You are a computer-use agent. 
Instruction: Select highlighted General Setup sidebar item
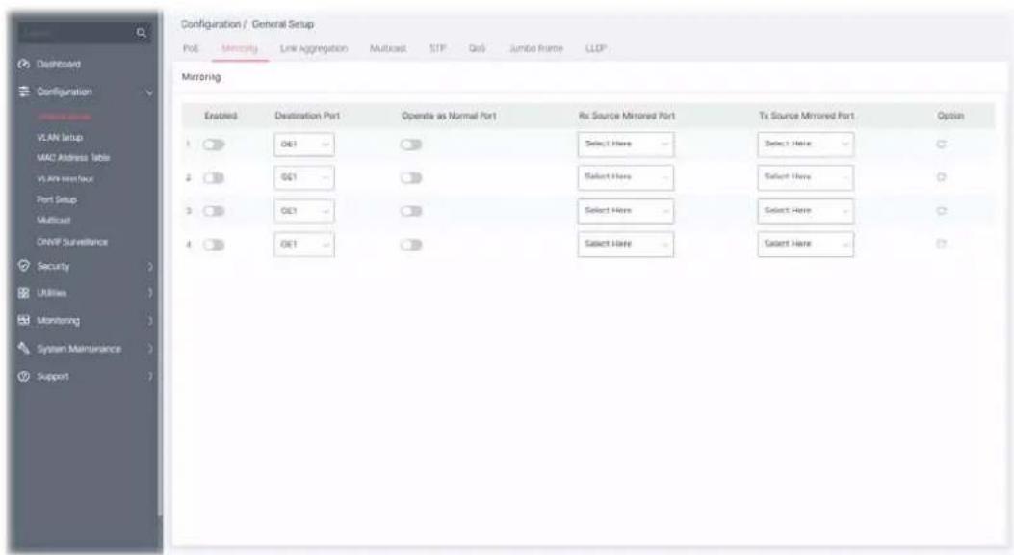[x=64, y=118]
